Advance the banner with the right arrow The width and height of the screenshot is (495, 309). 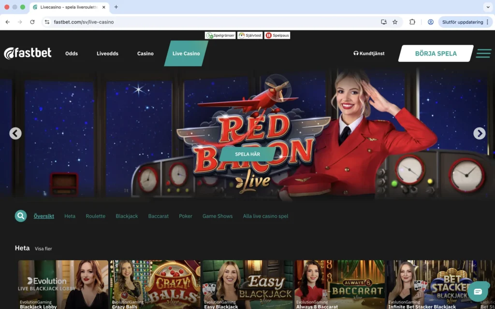coord(480,133)
